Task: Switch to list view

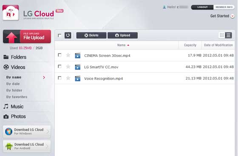Action: click(x=229, y=35)
